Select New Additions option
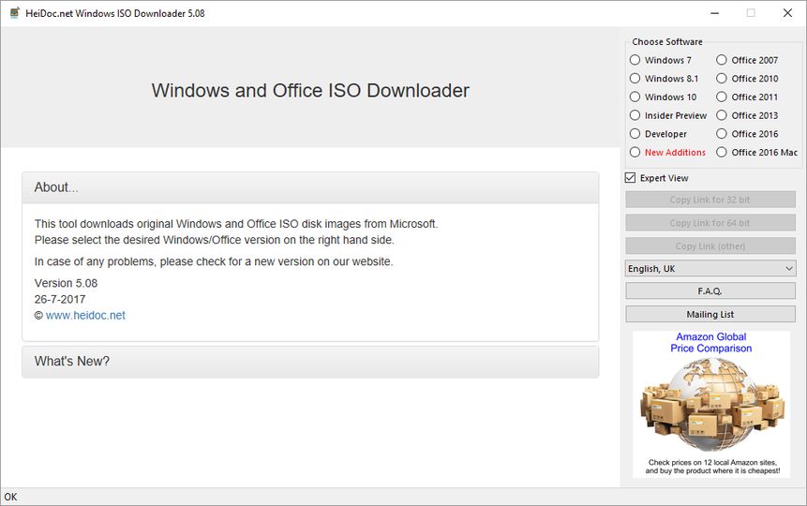The width and height of the screenshot is (807, 506). point(635,153)
